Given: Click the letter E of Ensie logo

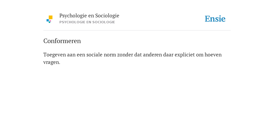Looking at the screenshot, I should (x=207, y=19).
